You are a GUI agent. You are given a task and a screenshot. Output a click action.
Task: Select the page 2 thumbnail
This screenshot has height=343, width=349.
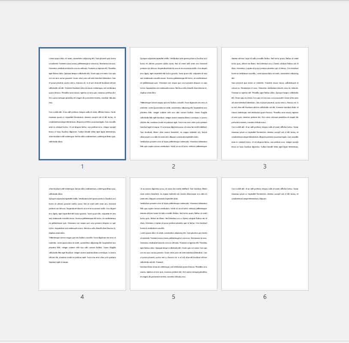click(174, 103)
